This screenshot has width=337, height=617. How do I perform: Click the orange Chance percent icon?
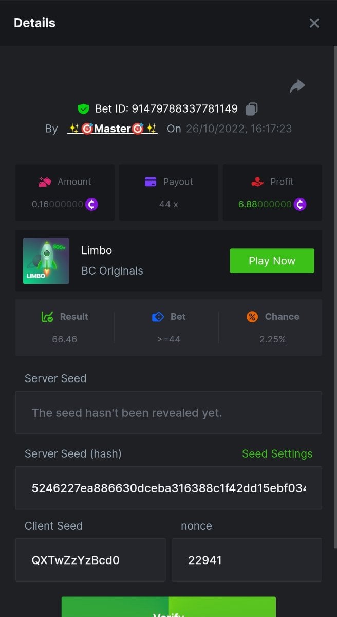(x=252, y=317)
